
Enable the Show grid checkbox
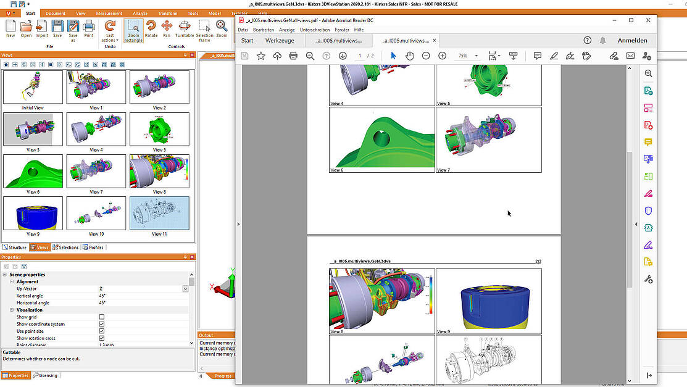(x=102, y=317)
